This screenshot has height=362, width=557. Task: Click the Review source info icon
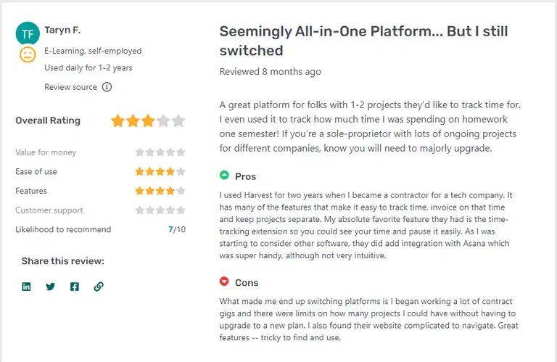[107, 86]
